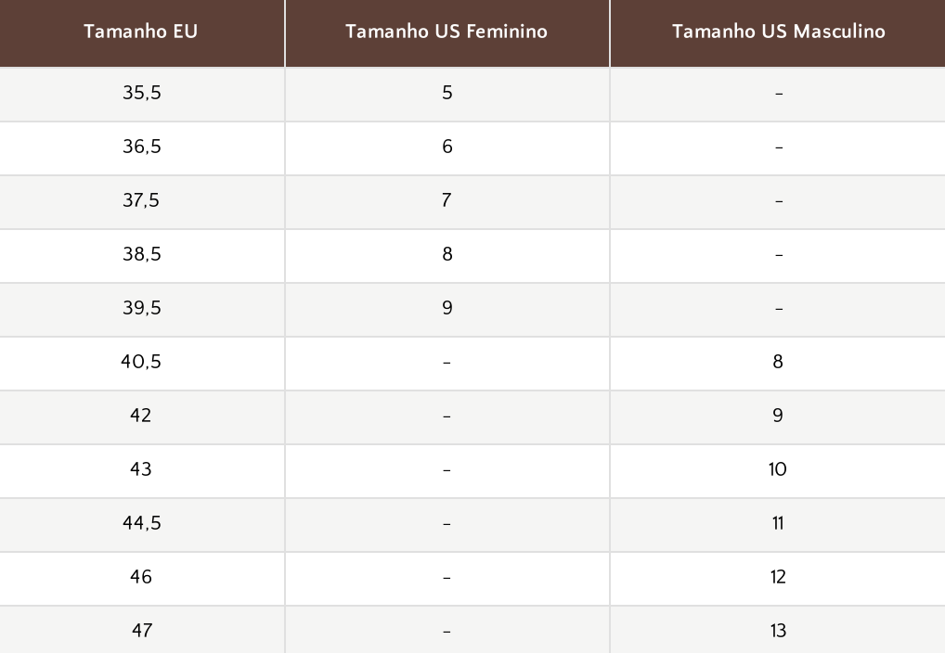Select the 40,5 EU size cell
945x653 pixels.
point(142,364)
